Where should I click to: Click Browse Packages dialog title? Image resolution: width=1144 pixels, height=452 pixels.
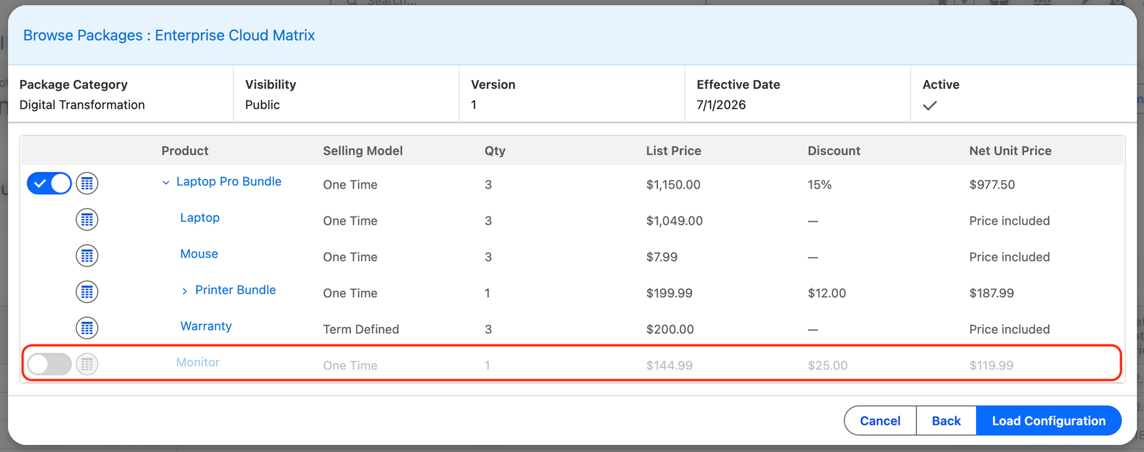tap(169, 35)
